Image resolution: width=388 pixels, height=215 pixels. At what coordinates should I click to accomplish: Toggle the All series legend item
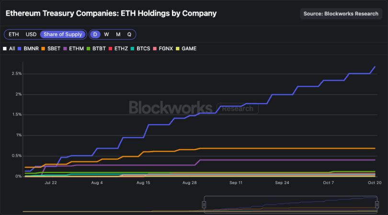coord(10,48)
